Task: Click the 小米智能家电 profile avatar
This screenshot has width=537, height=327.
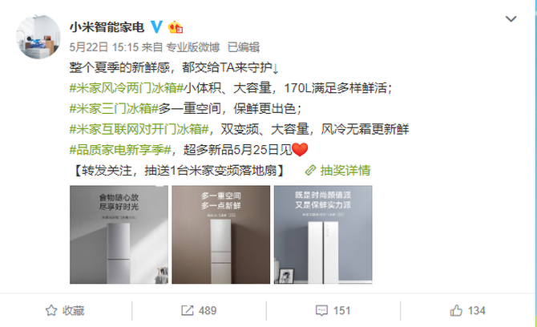Action: coord(38,37)
